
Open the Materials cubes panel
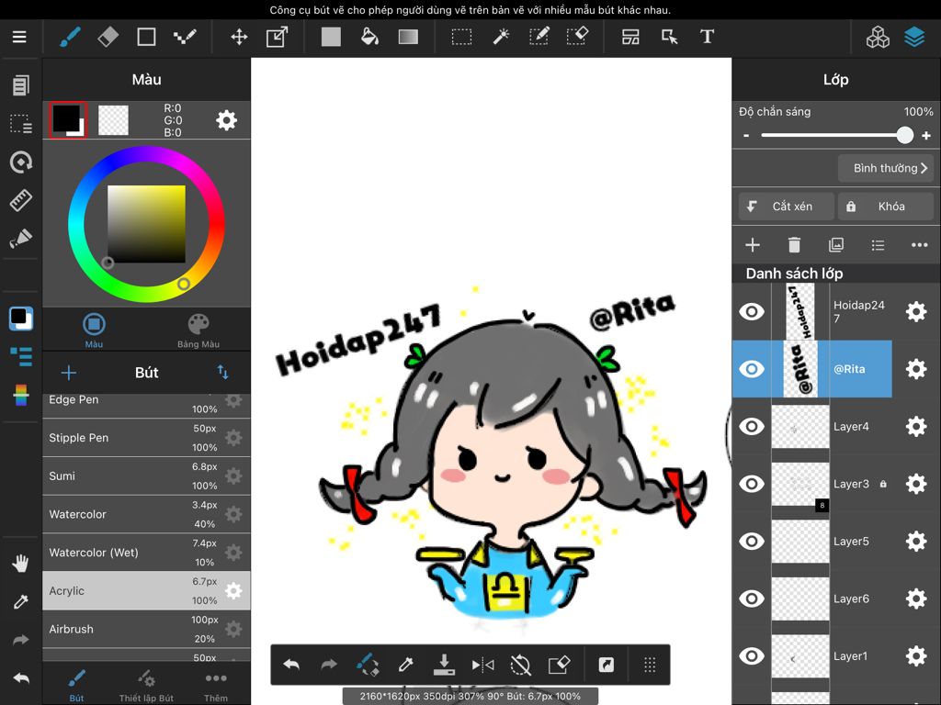tap(878, 37)
